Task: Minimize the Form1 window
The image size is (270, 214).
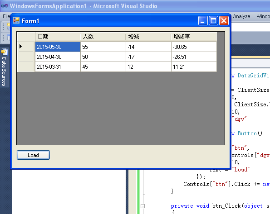Action: point(203,21)
